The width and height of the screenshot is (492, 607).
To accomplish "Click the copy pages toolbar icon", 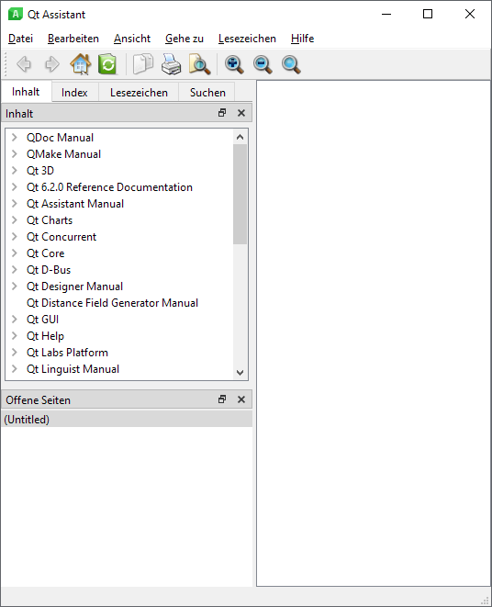I will (x=143, y=64).
